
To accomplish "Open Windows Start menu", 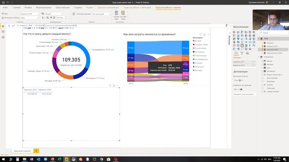I will pyautogui.click(x=3, y=159).
